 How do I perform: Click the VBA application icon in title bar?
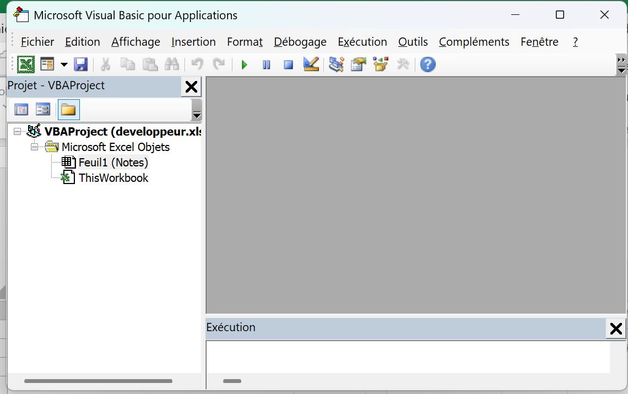[21, 15]
